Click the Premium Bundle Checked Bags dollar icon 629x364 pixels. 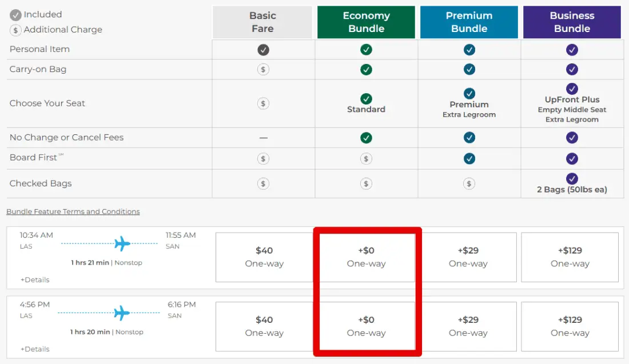point(469,183)
